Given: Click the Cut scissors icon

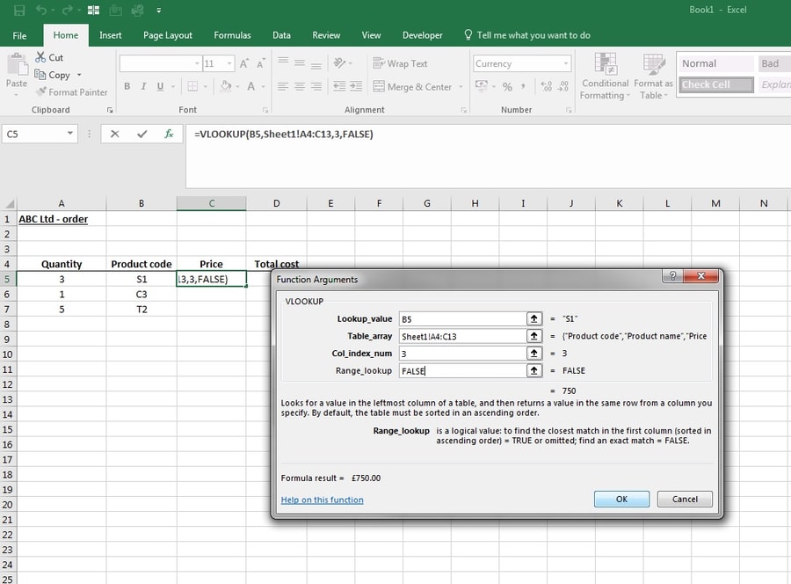Looking at the screenshot, I should pos(40,57).
